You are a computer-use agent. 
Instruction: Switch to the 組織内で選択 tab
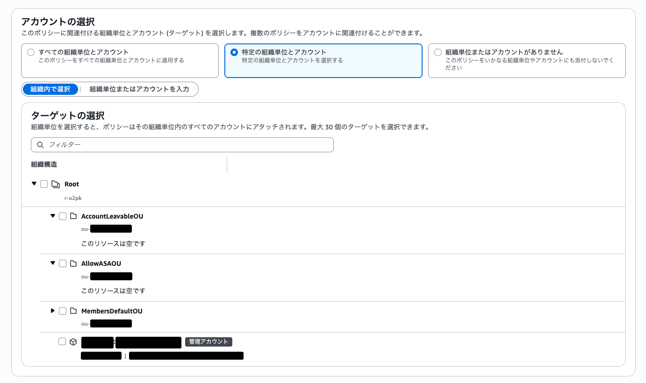tap(50, 89)
